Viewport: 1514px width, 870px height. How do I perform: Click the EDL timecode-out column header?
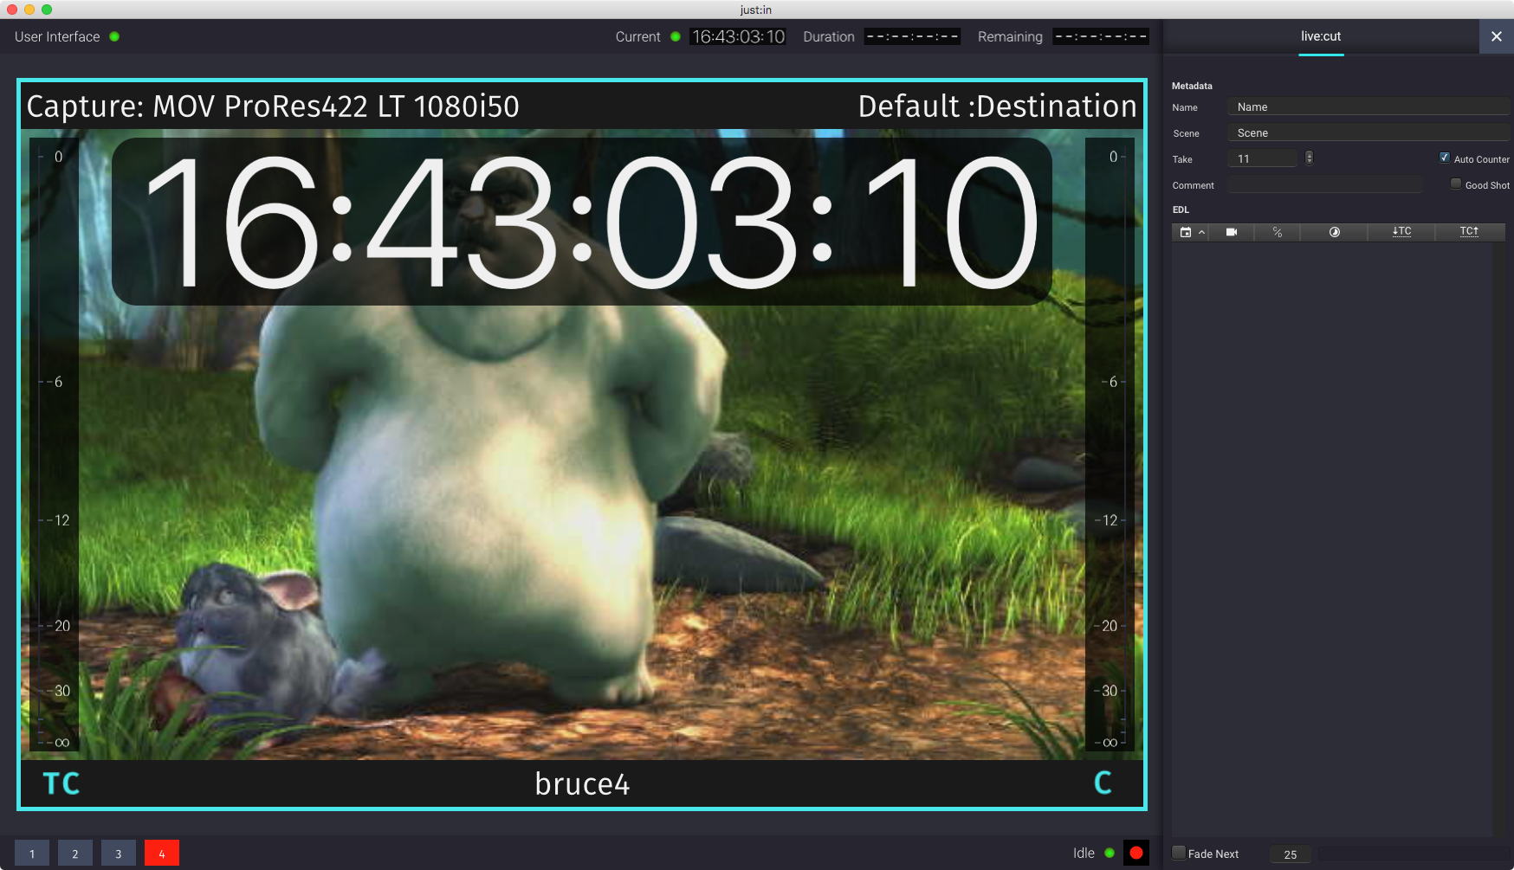1469,231
